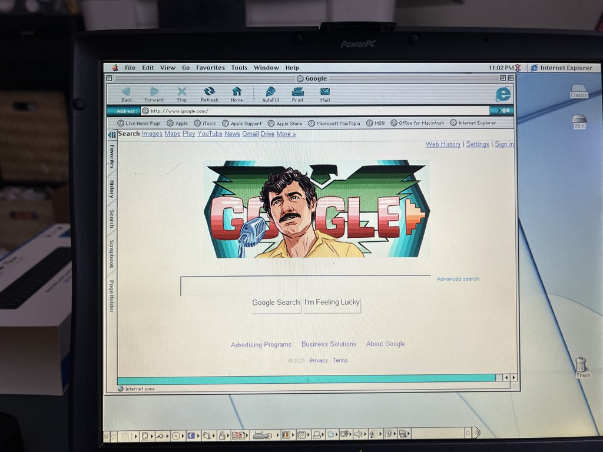Click the horizontal scrollbar right arrow
The width and height of the screenshot is (603, 452).
(x=513, y=377)
